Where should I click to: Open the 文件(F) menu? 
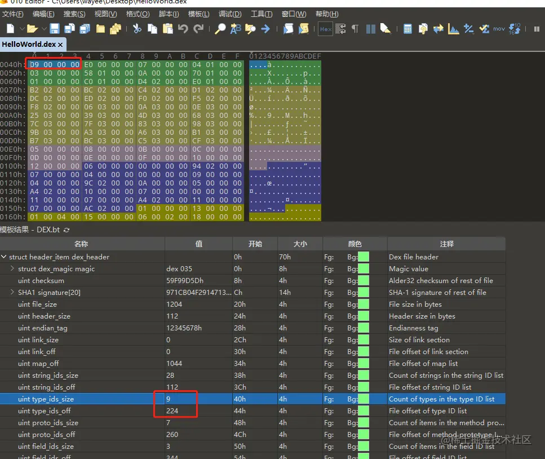click(12, 14)
